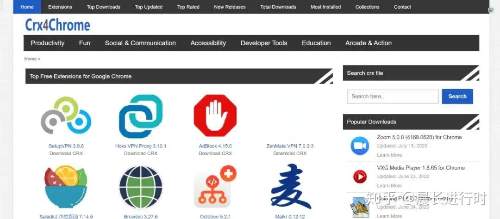Click Learn More under Zoom

(x=389, y=155)
